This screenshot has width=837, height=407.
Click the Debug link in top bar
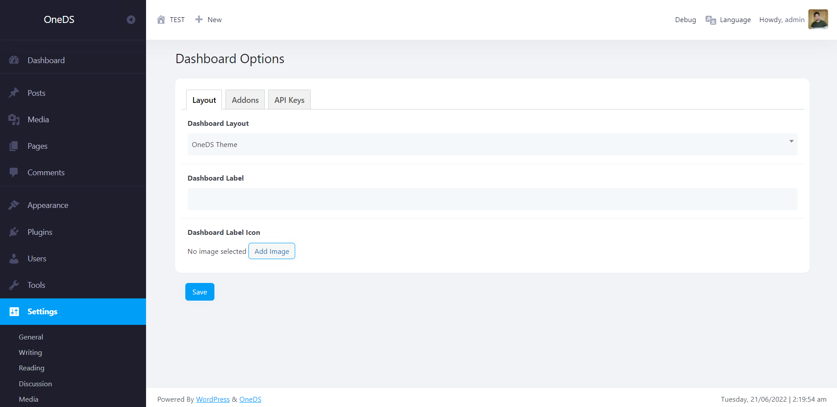tap(685, 20)
